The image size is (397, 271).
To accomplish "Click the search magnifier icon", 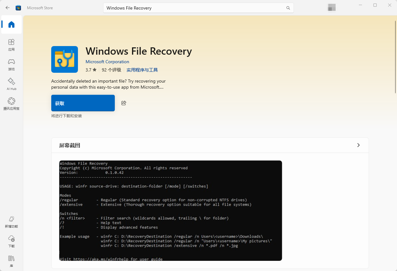I will pyautogui.click(x=288, y=8).
